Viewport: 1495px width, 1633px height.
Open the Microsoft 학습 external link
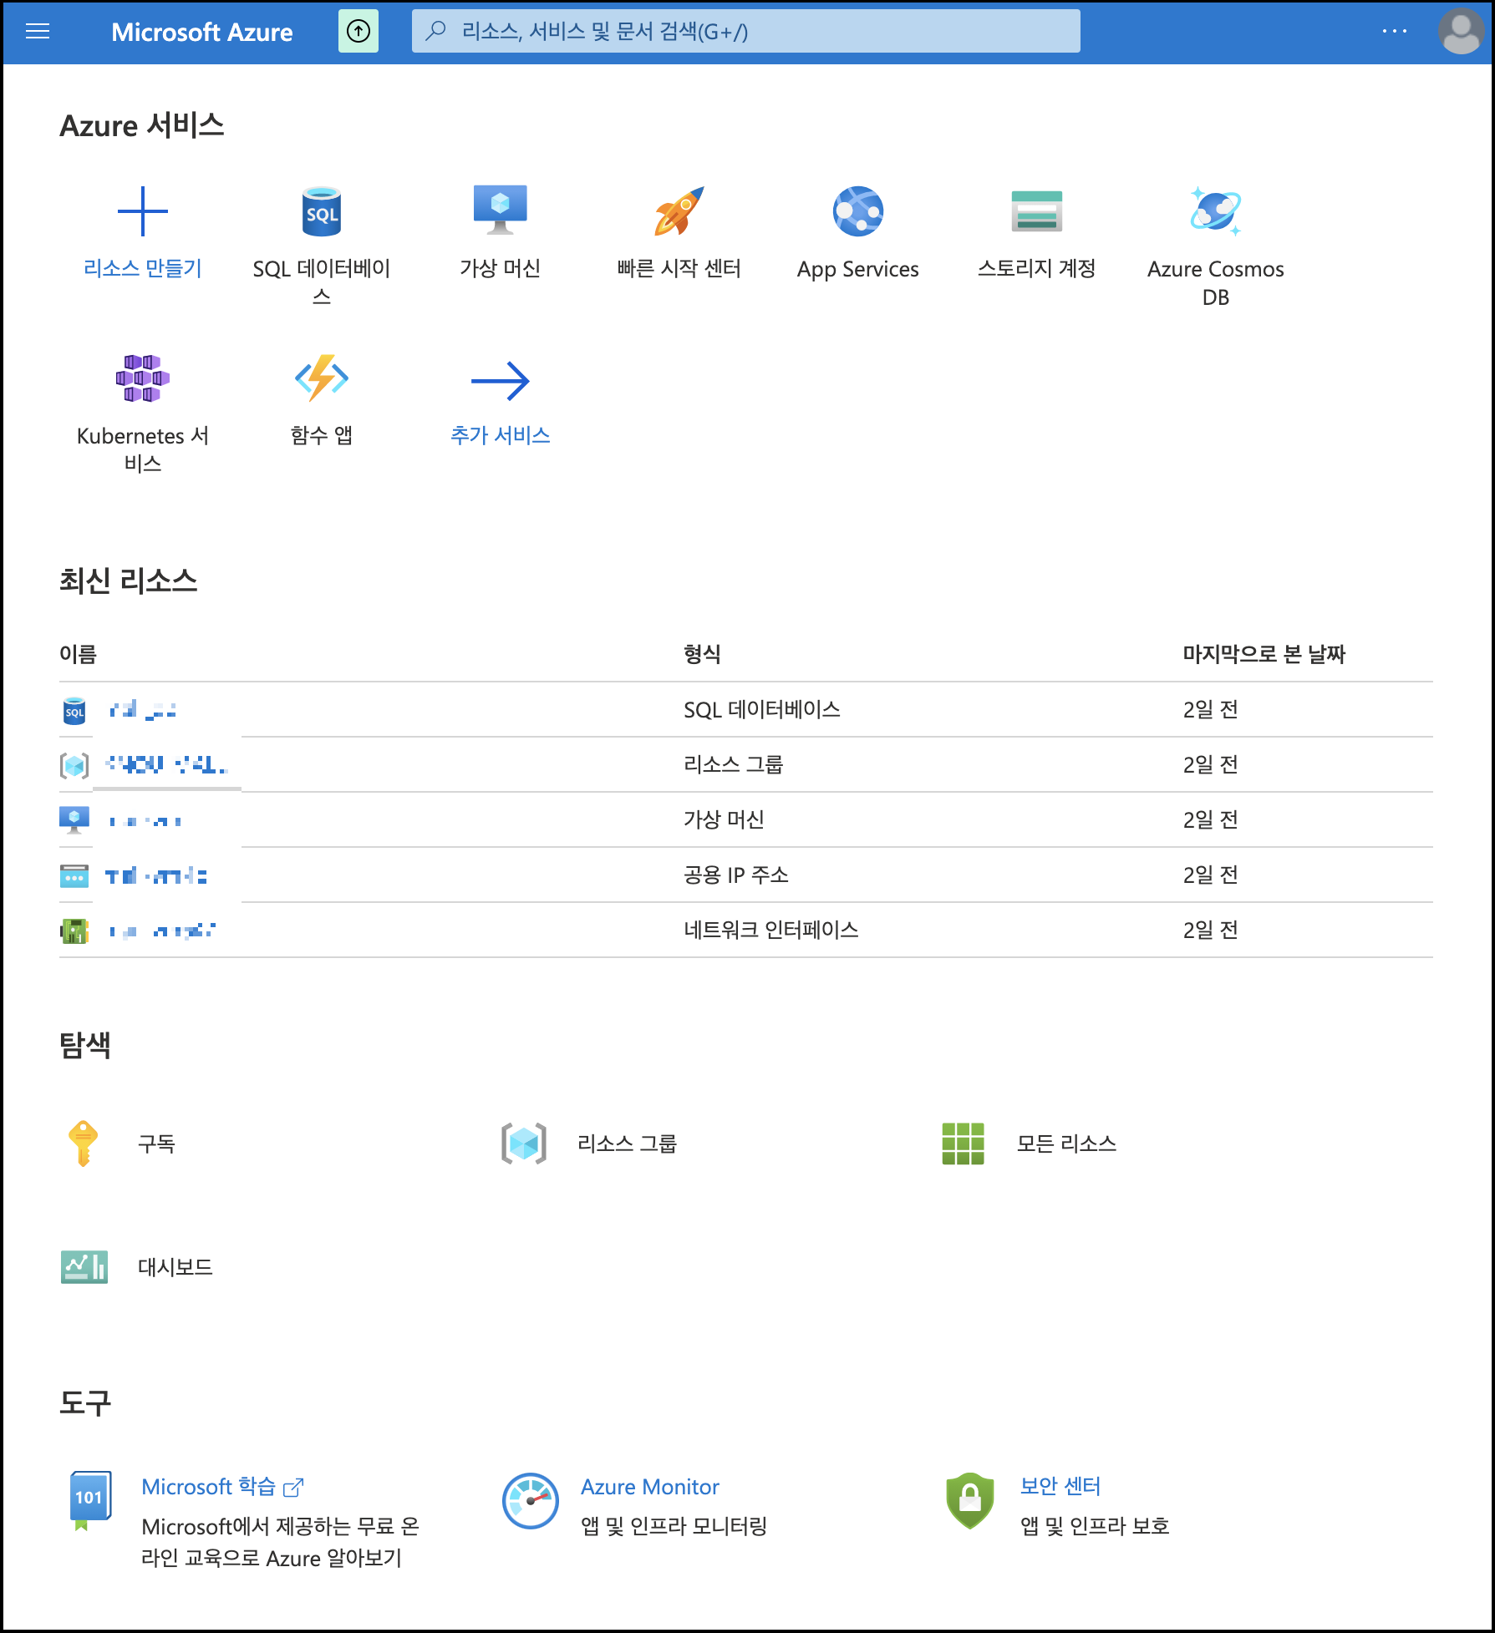pos(222,1487)
